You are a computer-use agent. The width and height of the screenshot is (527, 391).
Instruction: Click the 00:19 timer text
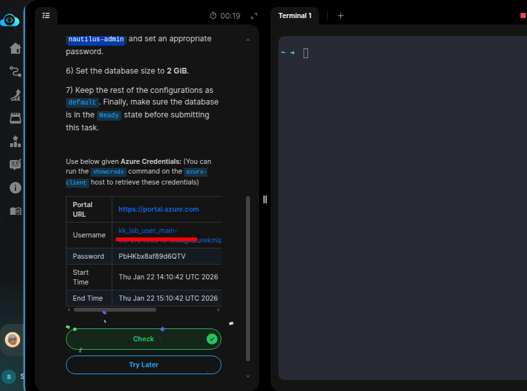pyautogui.click(x=230, y=15)
